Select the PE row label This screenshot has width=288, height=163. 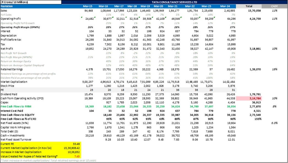coord(2,90)
